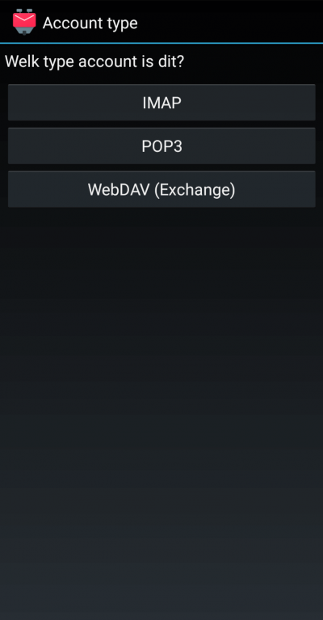Choose POP3 as account type
323x620 pixels.
pos(161,146)
